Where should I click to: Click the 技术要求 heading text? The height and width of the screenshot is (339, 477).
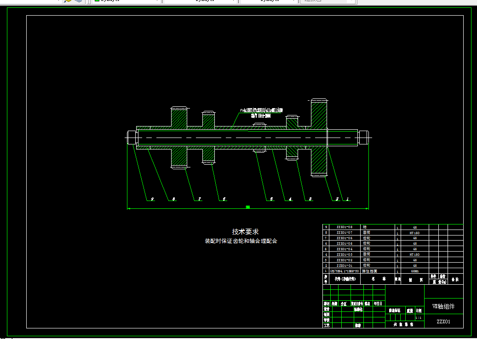click(245, 231)
